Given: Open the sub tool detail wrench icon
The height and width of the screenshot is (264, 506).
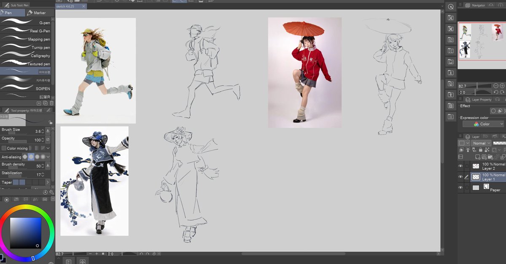Looking at the screenshot, I should click(x=51, y=192).
